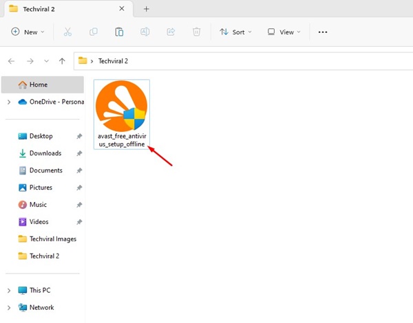This screenshot has width=413, height=323.
Task: Click pin icon next to Documents
Action: [79, 170]
